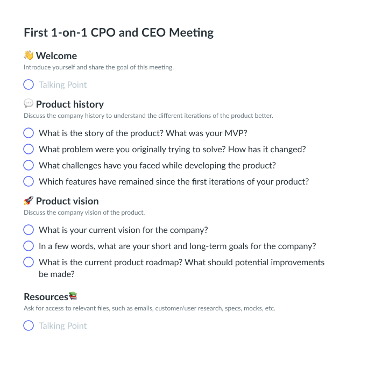
Task: Check off the Welcome talking point circle
Action: point(29,84)
